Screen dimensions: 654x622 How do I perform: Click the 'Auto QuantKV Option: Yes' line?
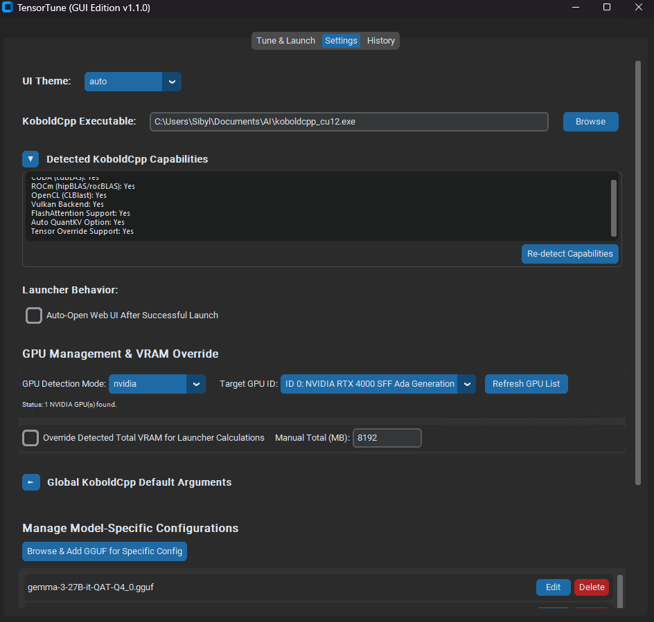(x=78, y=223)
